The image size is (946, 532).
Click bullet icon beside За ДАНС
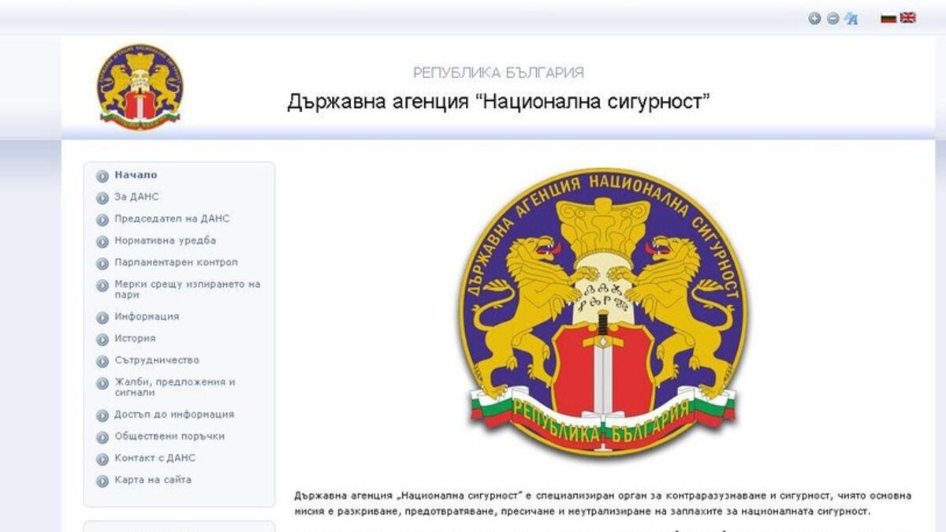102,199
